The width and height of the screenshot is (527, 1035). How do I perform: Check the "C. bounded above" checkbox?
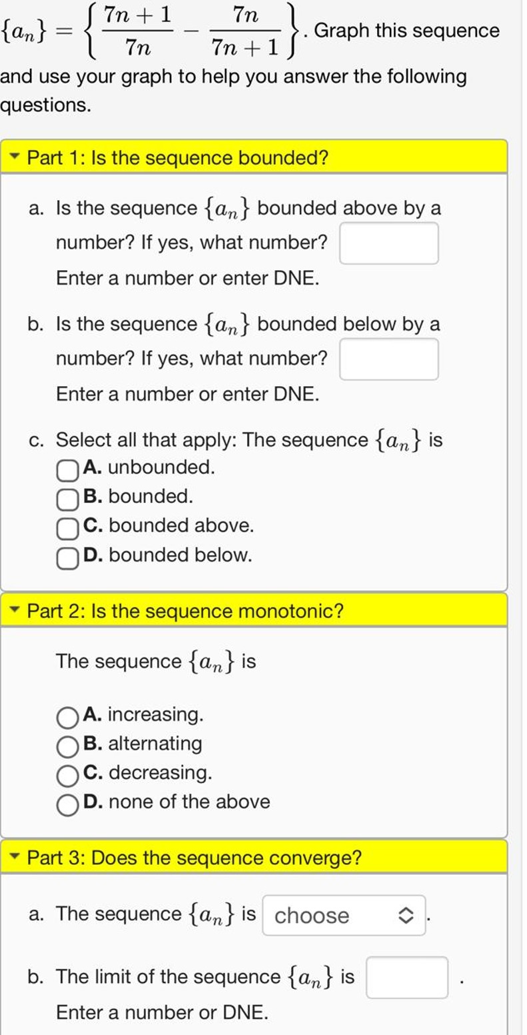pyautogui.click(x=66, y=529)
